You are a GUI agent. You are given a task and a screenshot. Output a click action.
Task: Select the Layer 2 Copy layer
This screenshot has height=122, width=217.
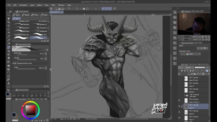[196, 79]
